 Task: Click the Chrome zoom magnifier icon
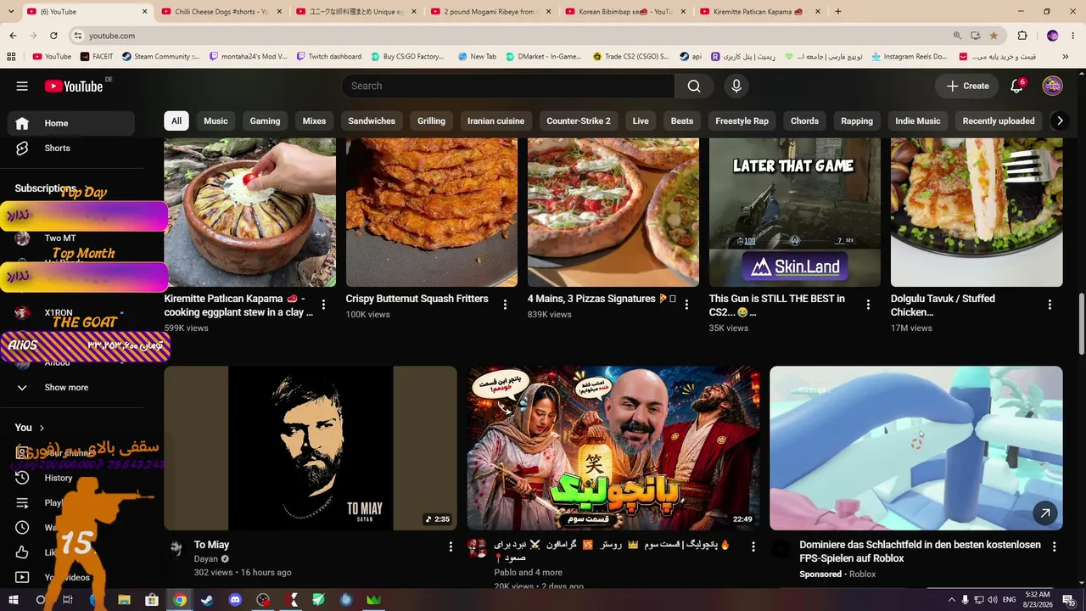[957, 36]
